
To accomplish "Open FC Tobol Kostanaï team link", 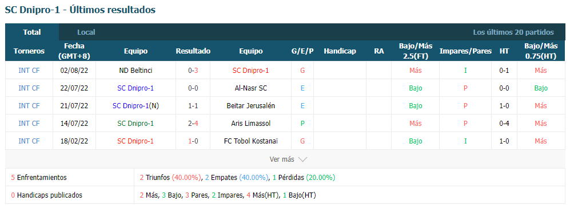I will tap(251, 141).
